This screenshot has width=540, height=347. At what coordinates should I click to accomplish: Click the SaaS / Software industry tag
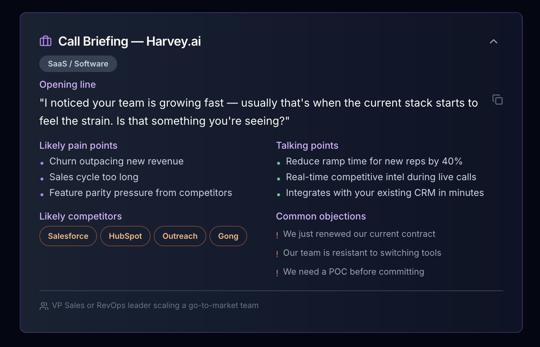78,64
